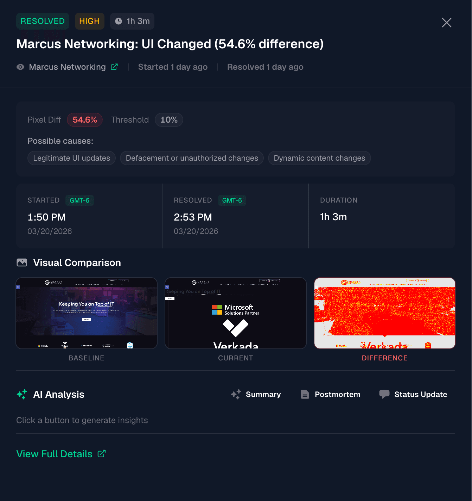Screen dimensions: 472x501
Task: Select the Legitimate UI updates cause chip
Action: pos(71,158)
